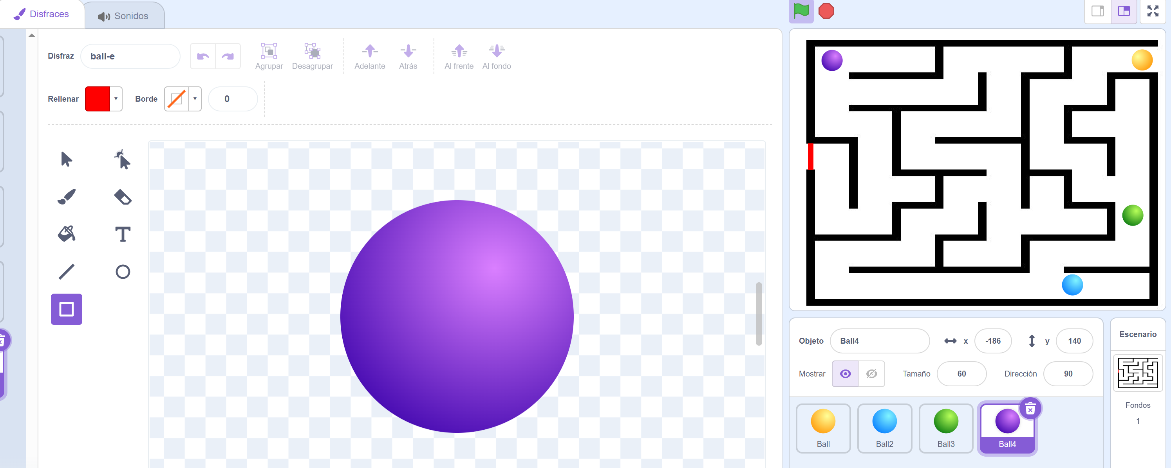Open the Disfraces tab
This screenshot has width=1171, height=468.
click(42, 14)
